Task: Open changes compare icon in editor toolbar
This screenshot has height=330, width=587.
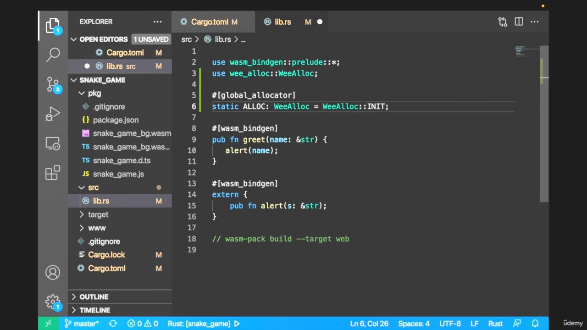Action: coord(503,22)
